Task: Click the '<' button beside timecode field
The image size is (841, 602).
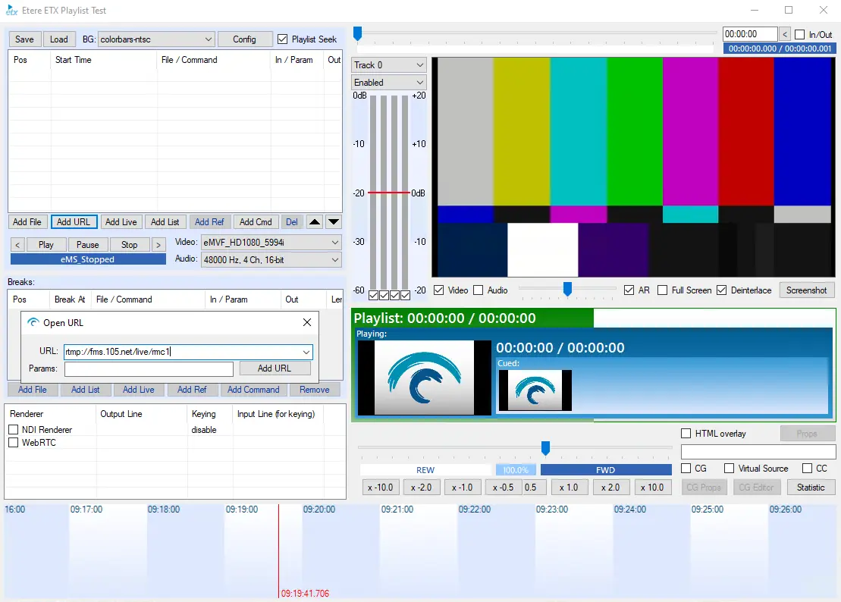Action: pos(785,34)
